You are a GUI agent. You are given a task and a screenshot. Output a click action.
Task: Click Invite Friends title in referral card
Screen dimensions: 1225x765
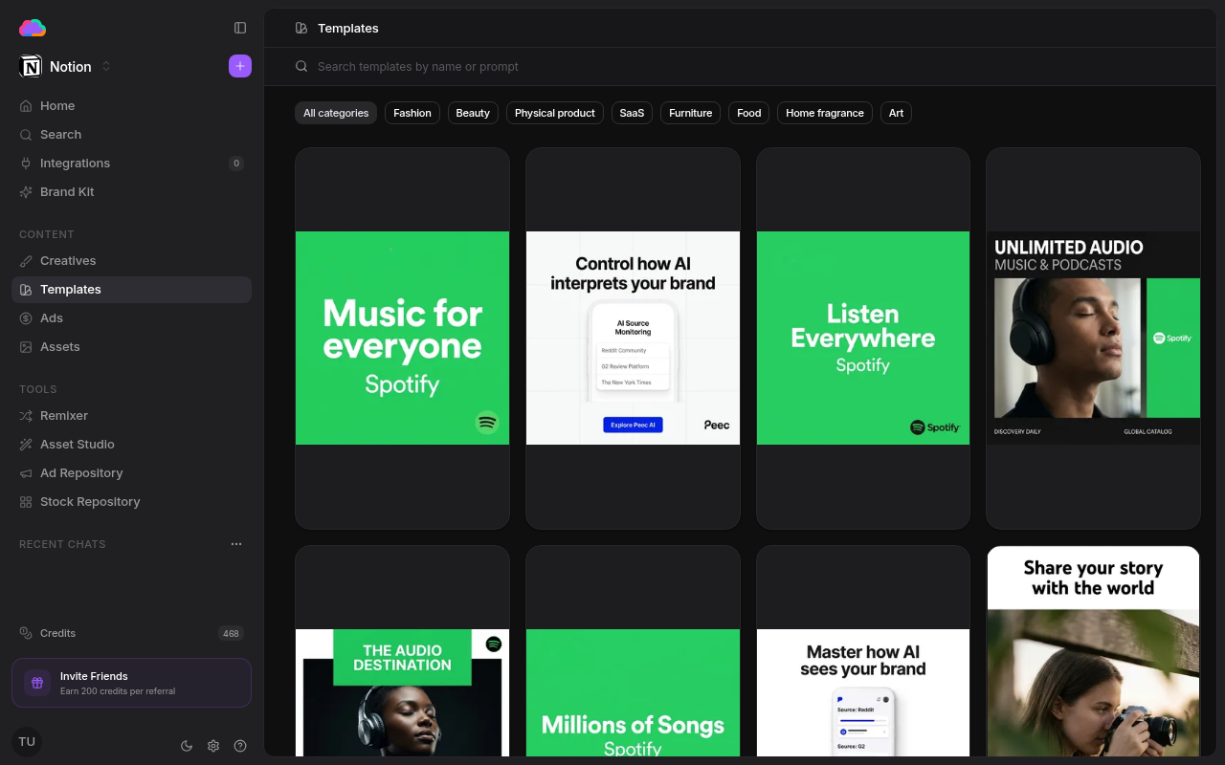(94, 676)
